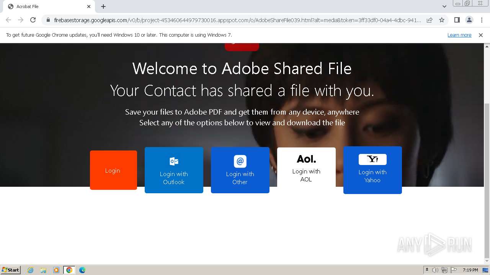This screenshot has height=275, width=490.
Task: Bookmark this page with star icon
Action: click(x=442, y=20)
